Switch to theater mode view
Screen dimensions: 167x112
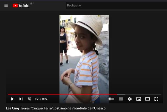148,99
